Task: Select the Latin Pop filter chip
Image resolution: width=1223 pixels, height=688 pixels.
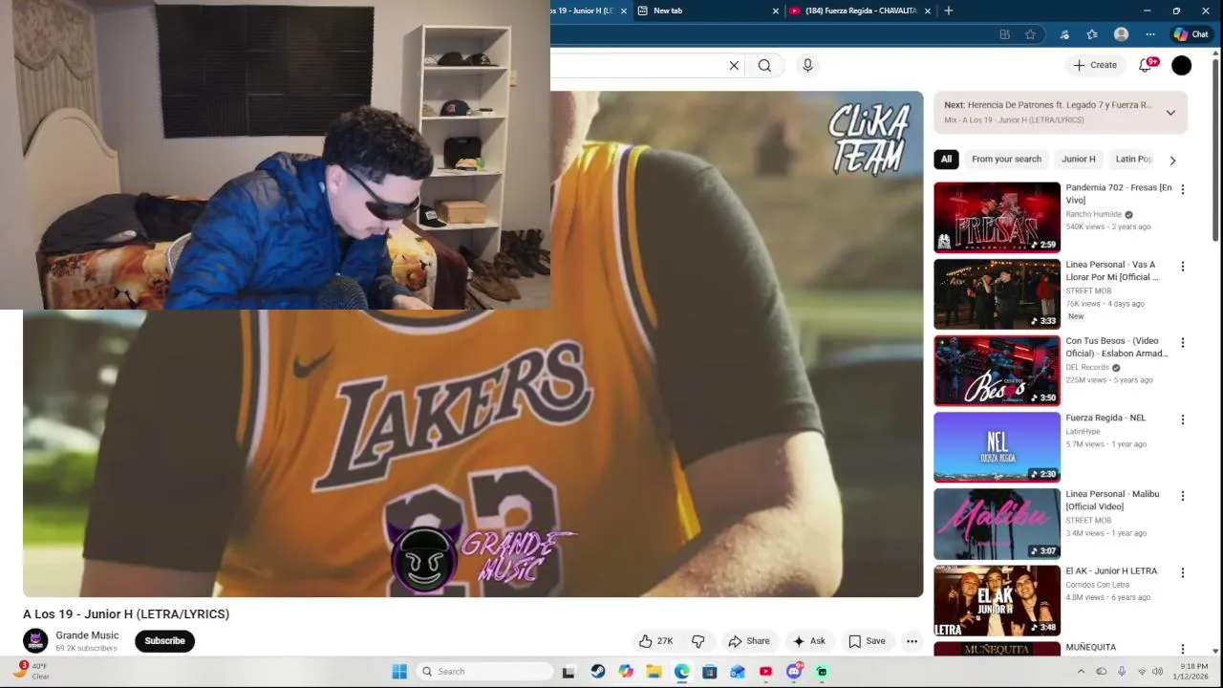Action: click(x=1133, y=159)
